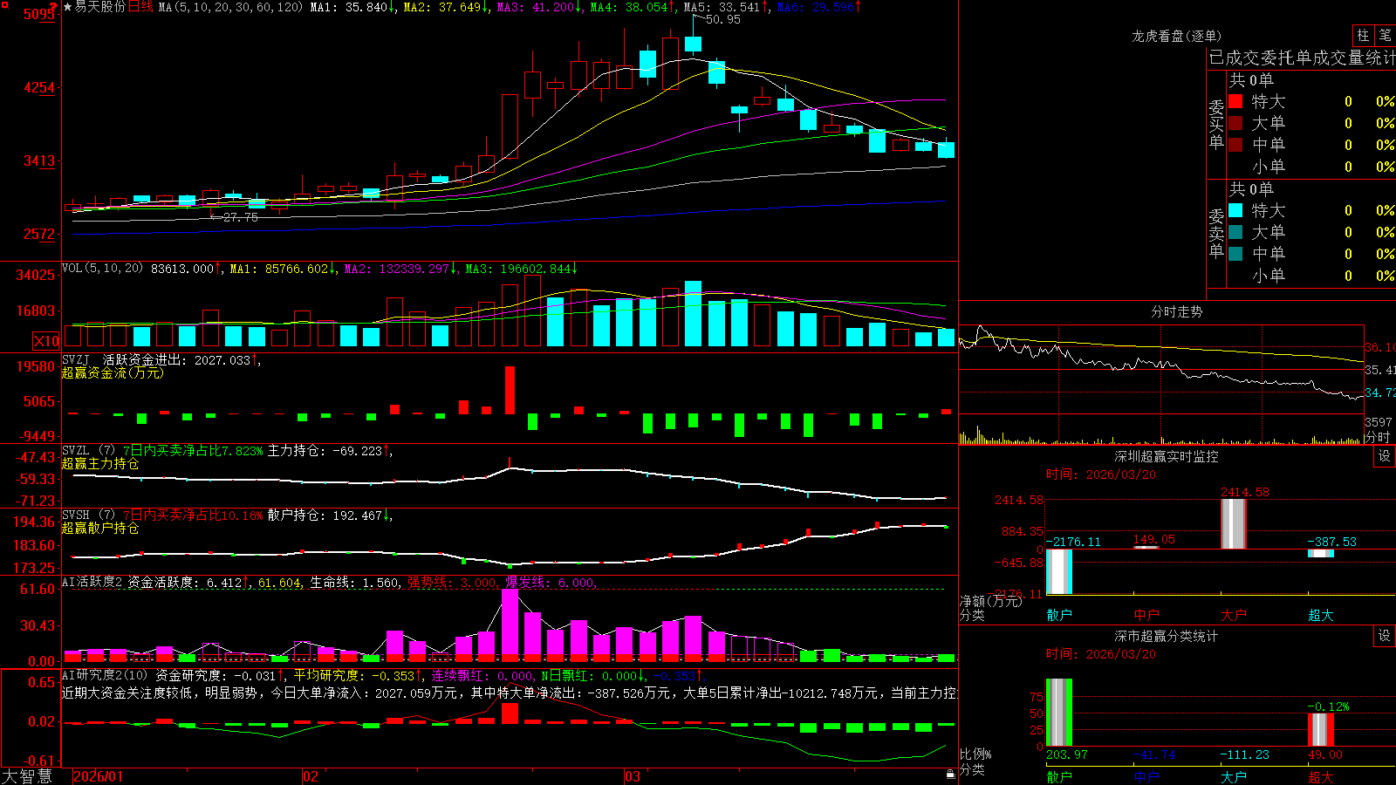Jump to the 2026/01 timeline marker
1396x785 pixels.
pyautogui.click(x=99, y=776)
